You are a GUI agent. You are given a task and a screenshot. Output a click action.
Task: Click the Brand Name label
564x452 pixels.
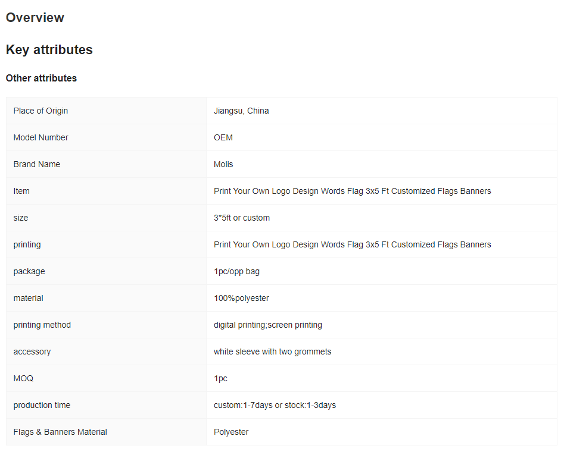point(37,164)
